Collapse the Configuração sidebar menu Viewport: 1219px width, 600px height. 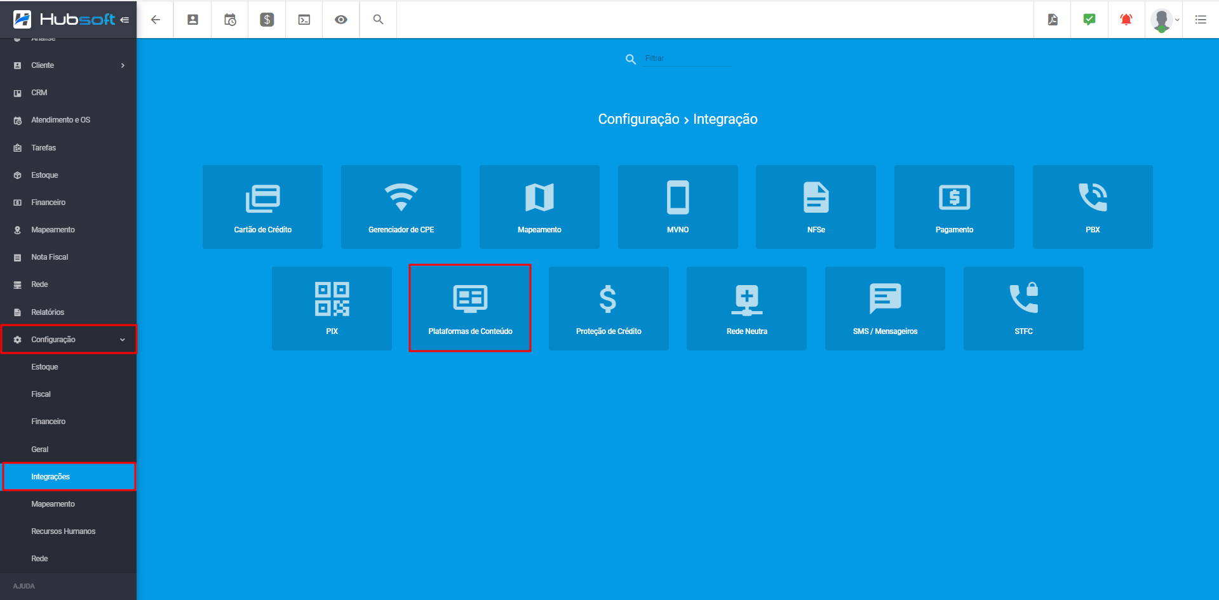69,340
